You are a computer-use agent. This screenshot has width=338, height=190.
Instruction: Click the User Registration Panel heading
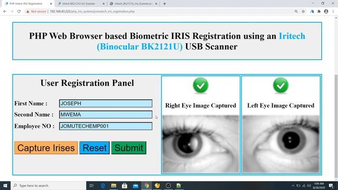tap(87, 83)
